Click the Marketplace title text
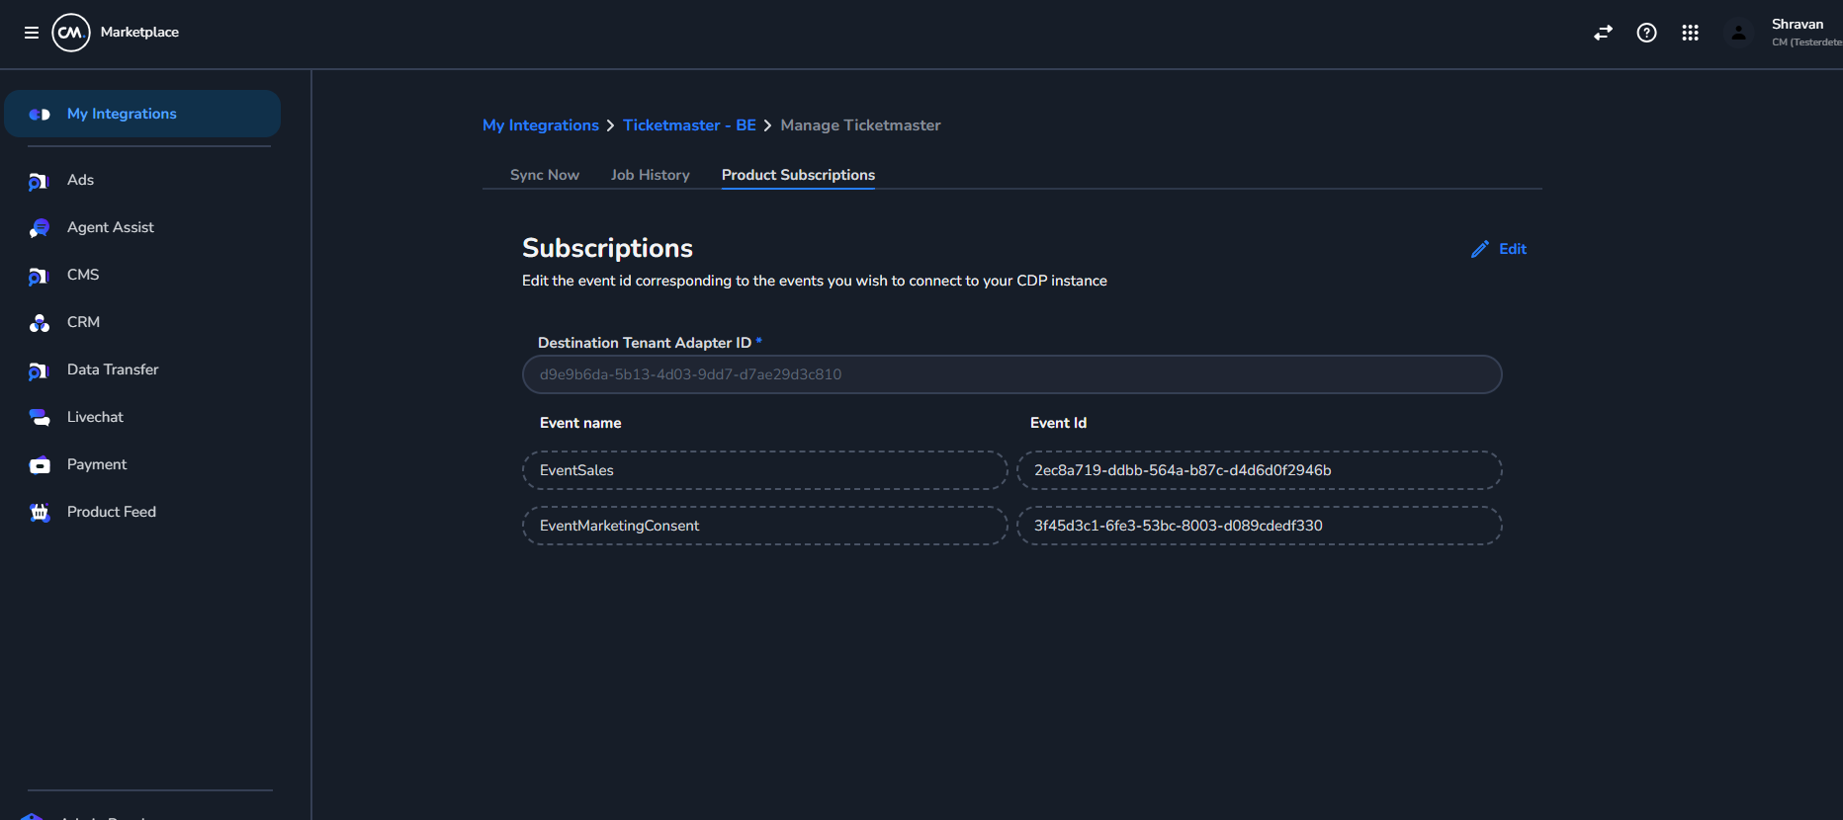This screenshot has width=1843, height=820. click(x=139, y=33)
